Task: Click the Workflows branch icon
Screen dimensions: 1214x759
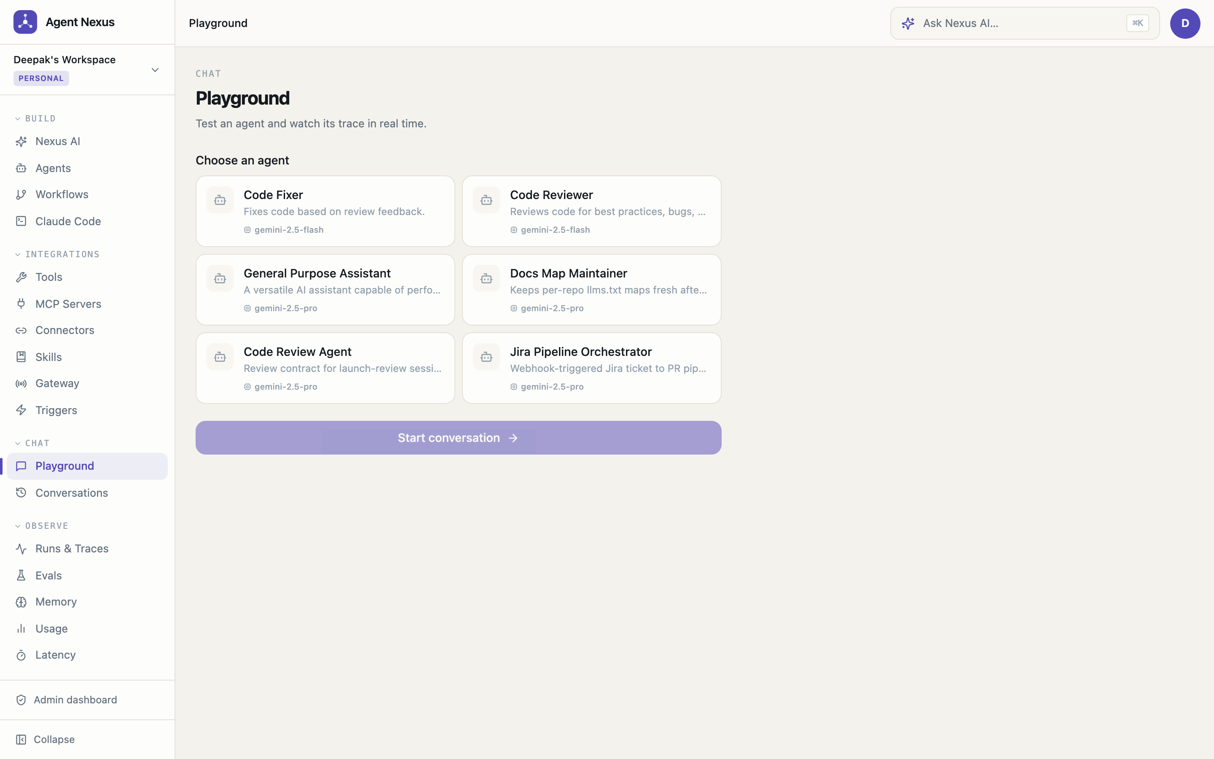Action: pos(21,195)
